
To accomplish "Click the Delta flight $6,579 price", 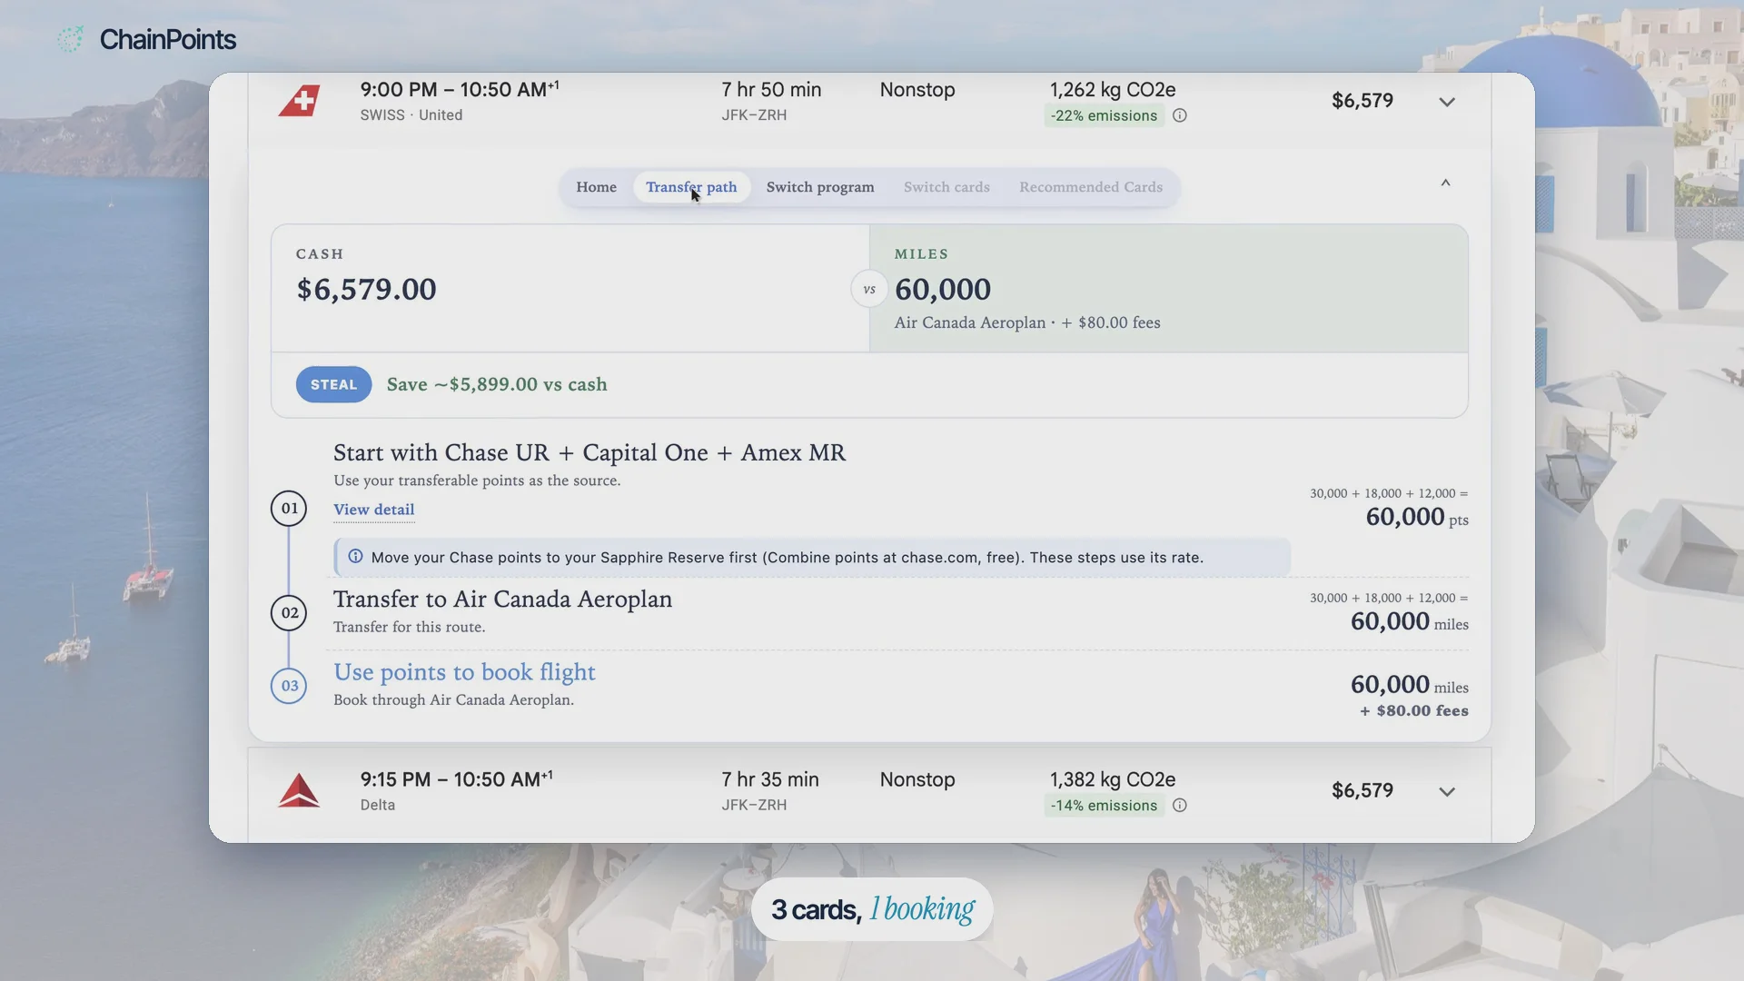I will (1362, 790).
